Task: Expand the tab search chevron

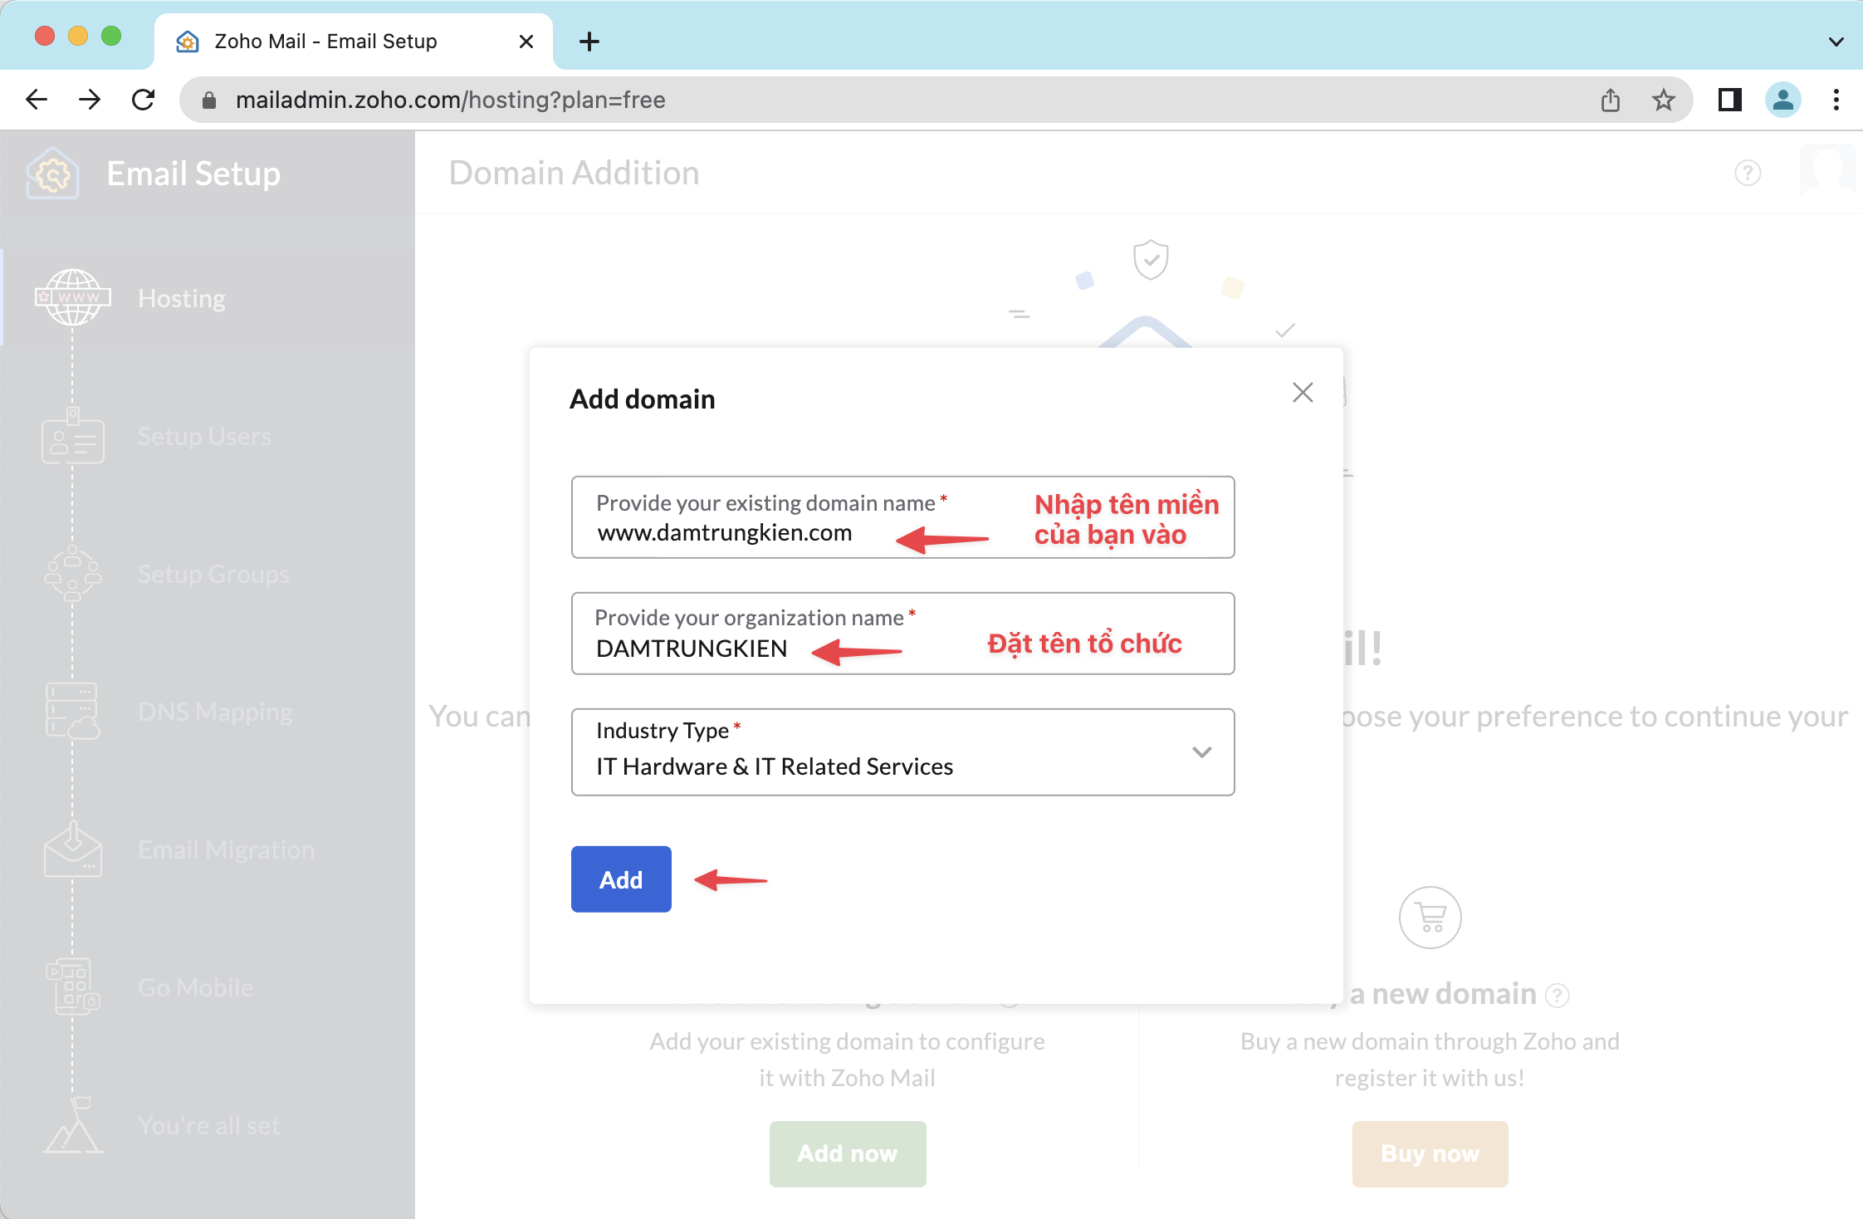Action: tap(1836, 42)
